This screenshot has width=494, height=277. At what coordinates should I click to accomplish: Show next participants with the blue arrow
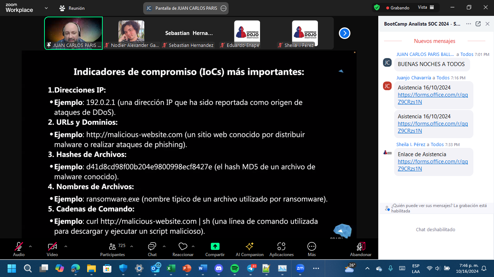[345, 33]
